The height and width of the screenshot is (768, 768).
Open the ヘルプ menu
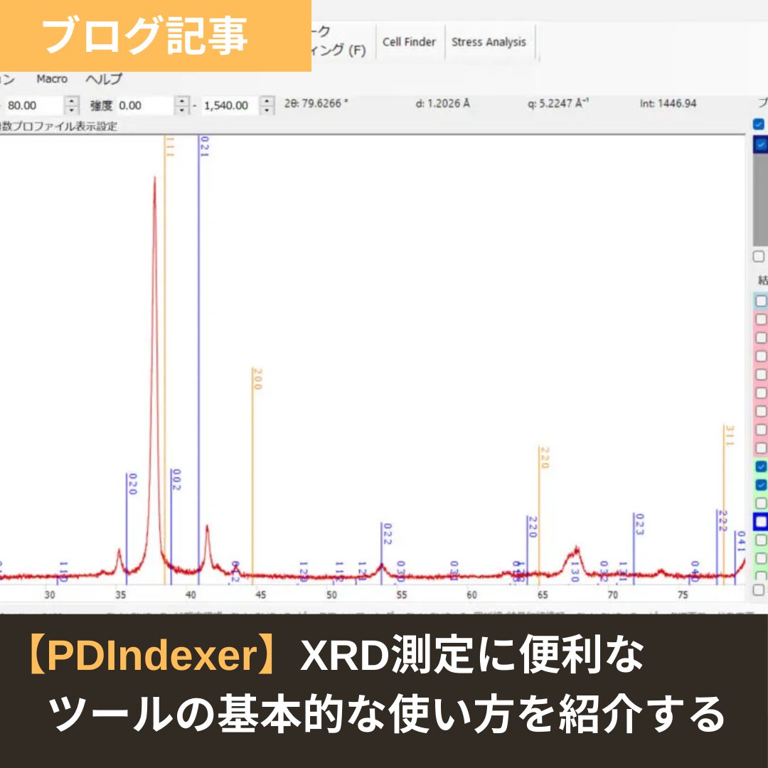tap(104, 79)
